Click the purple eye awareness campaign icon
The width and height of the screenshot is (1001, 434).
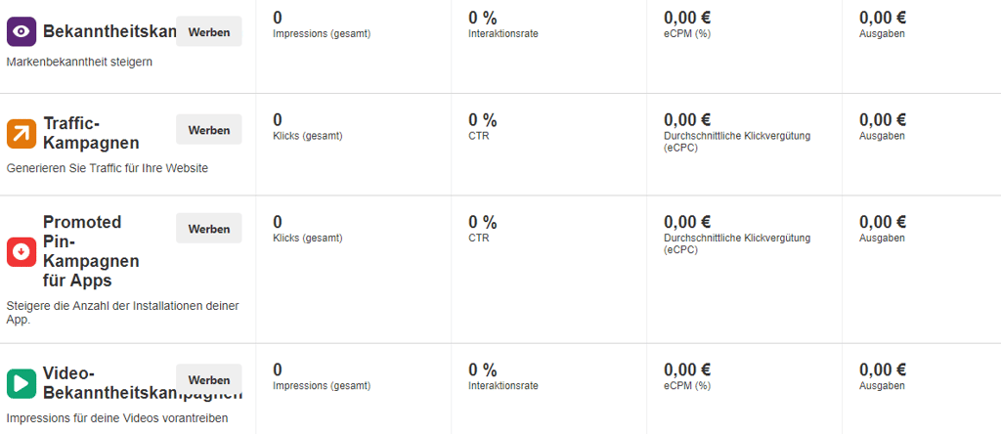(22, 31)
